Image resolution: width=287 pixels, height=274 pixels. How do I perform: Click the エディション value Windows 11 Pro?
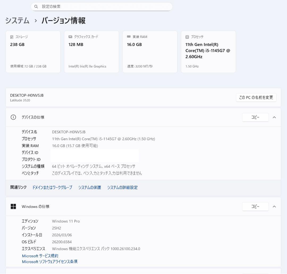click(66, 221)
